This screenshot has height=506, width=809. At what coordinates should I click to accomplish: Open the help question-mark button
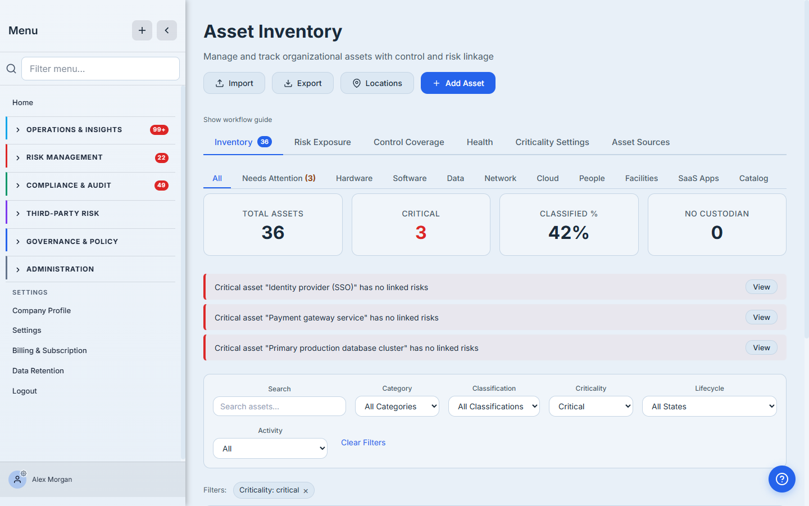782,479
